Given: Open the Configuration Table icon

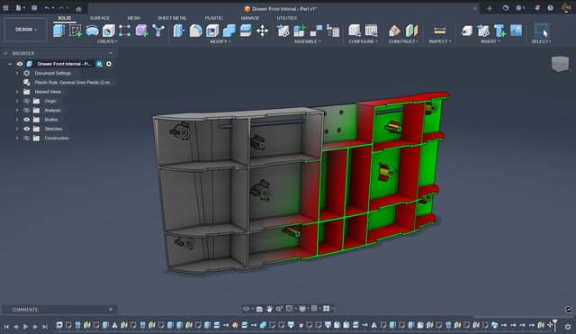Looking at the screenshot, I should (372, 31).
